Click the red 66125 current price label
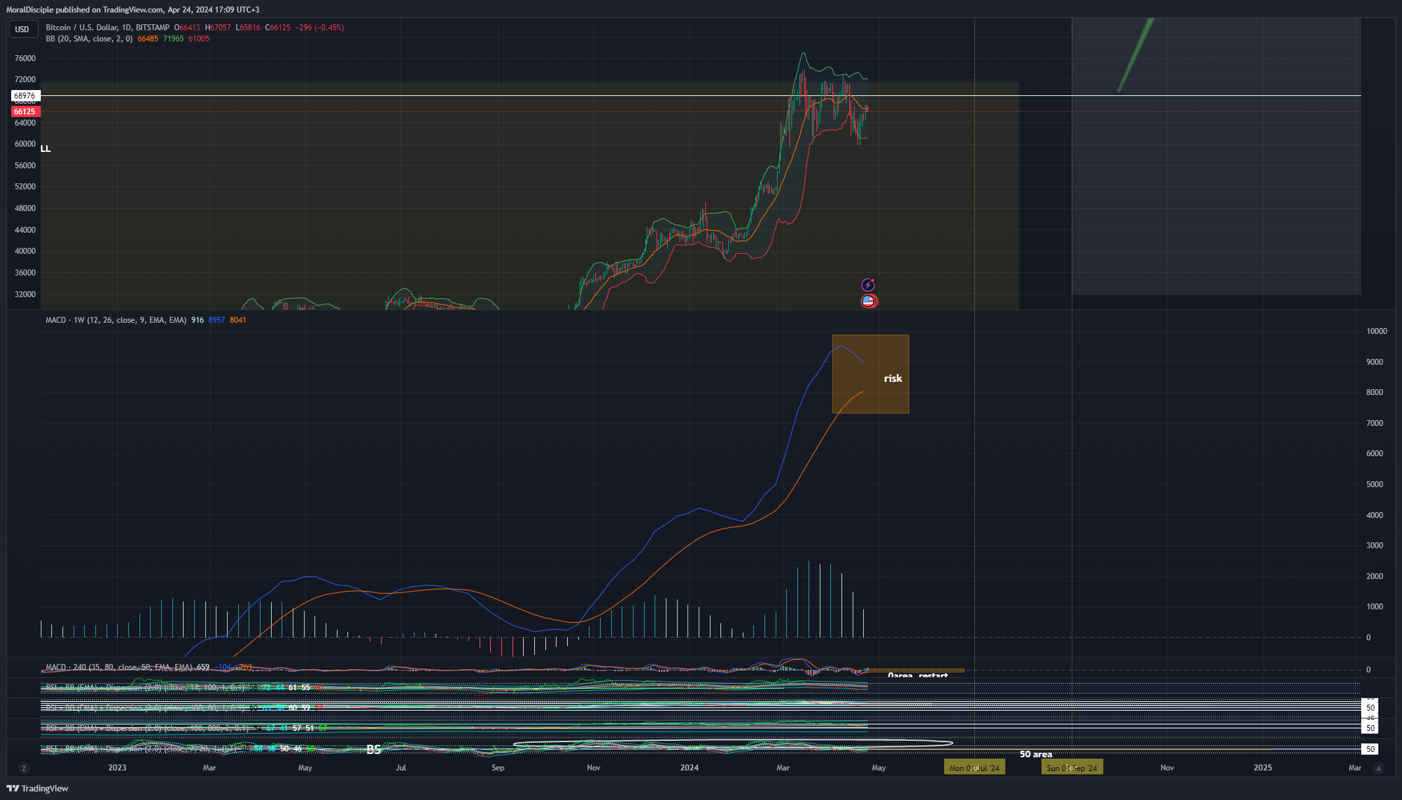This screenshot has width=1402, height=800. (25, 112)
